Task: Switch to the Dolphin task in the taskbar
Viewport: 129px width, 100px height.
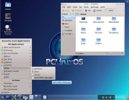Action: (x=45, y=97)
